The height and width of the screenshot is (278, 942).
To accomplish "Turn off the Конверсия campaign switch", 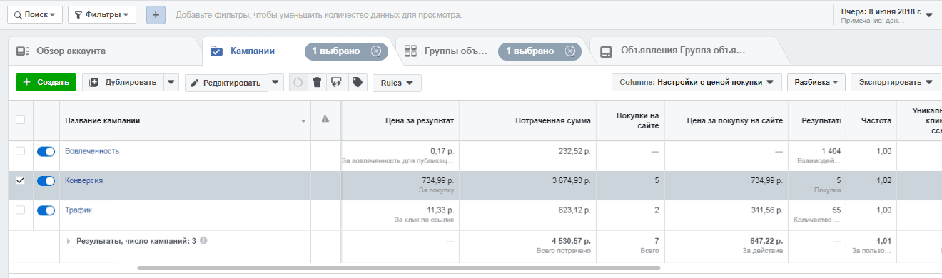I will coord(46,181).
